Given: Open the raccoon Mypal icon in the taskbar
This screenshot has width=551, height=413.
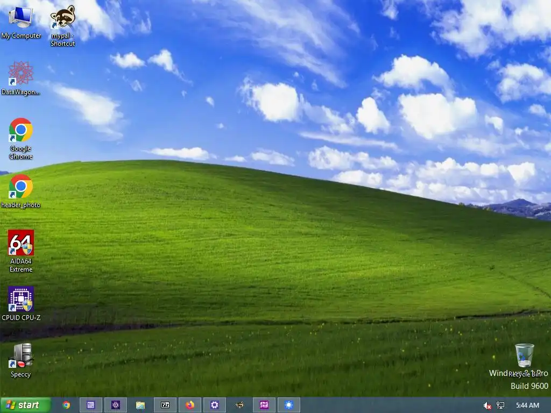Looking at the screenshot, I should coord(239,405).
